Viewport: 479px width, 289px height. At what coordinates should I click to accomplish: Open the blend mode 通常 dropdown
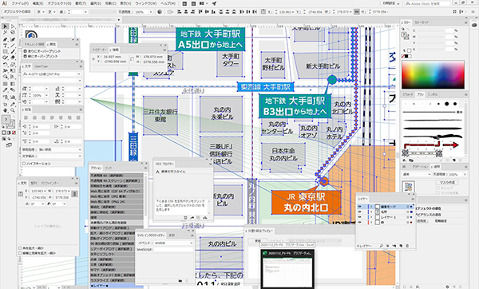coord(416,174)
